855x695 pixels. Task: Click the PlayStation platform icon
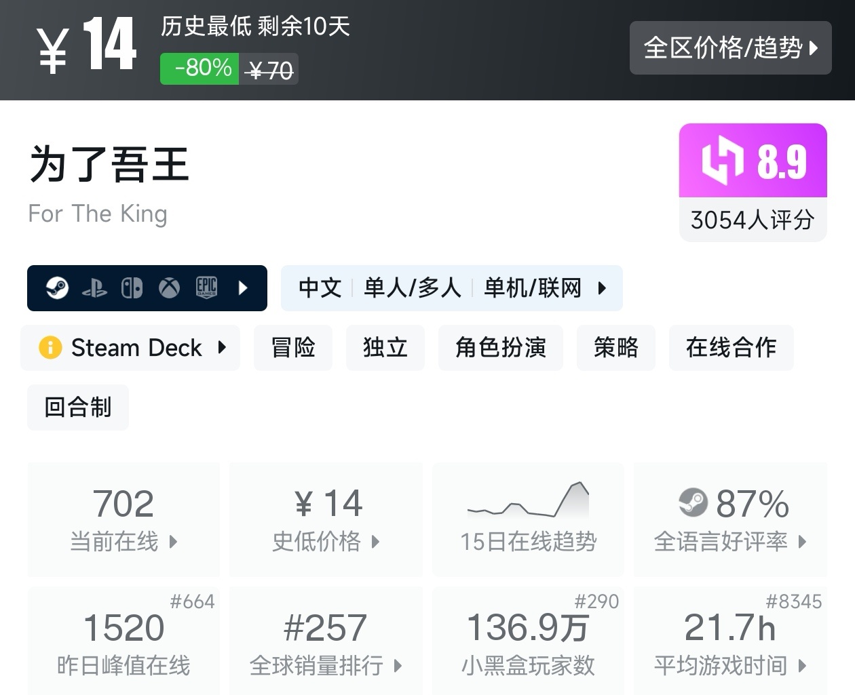pos(94,289)
